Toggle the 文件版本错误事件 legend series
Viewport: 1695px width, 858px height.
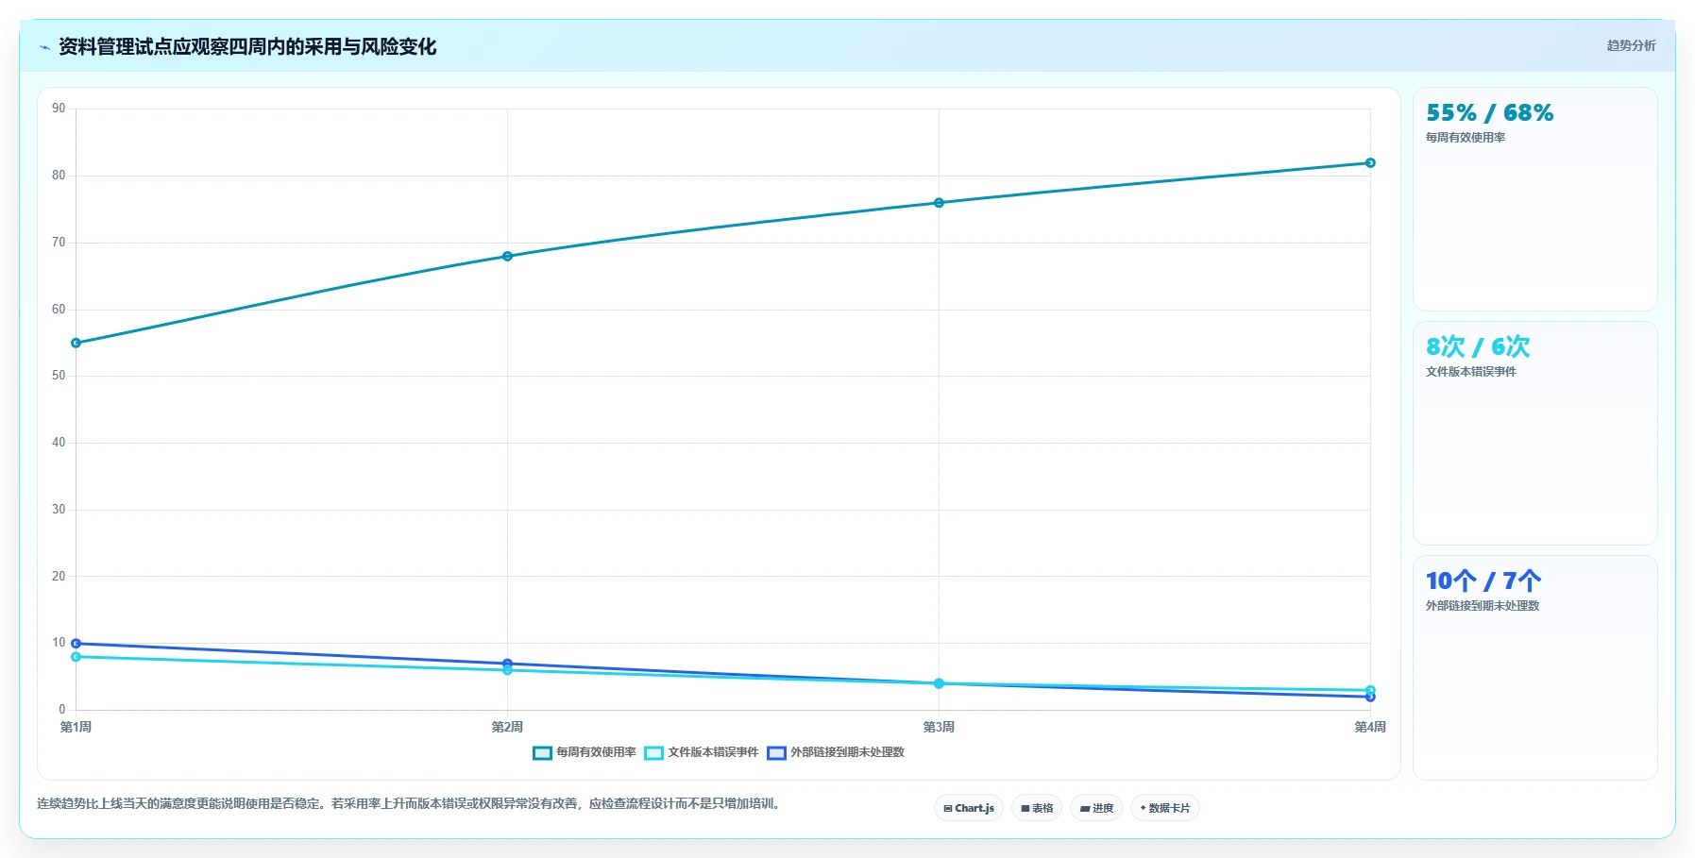pyautogui.click(x=702, y=752)
